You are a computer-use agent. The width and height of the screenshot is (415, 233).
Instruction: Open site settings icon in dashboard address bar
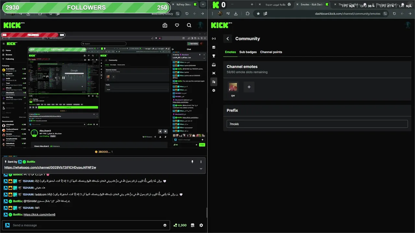pos(385,14)
